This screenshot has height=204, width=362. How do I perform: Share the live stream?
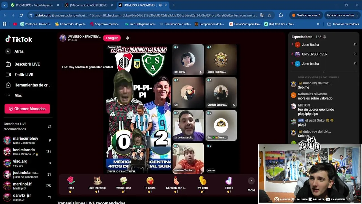pyautogui.click(x=127, y=38)
